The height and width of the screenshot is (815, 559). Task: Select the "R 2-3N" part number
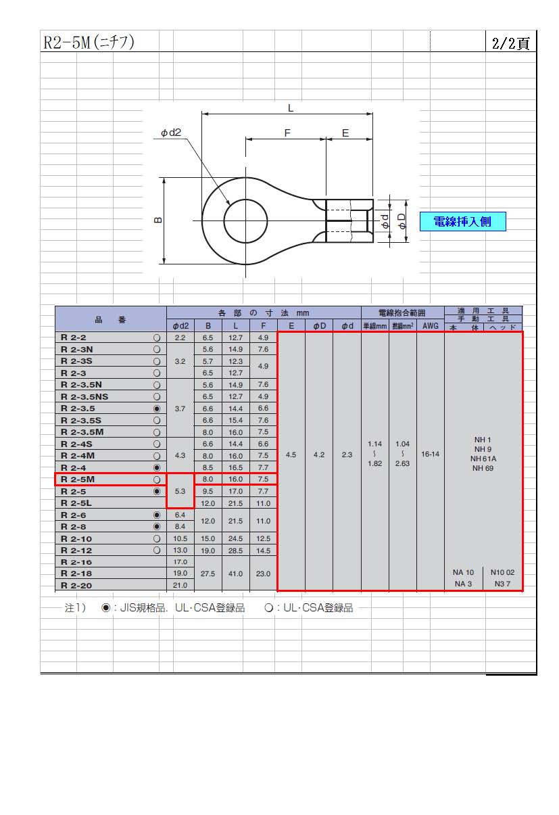(77, 349)
